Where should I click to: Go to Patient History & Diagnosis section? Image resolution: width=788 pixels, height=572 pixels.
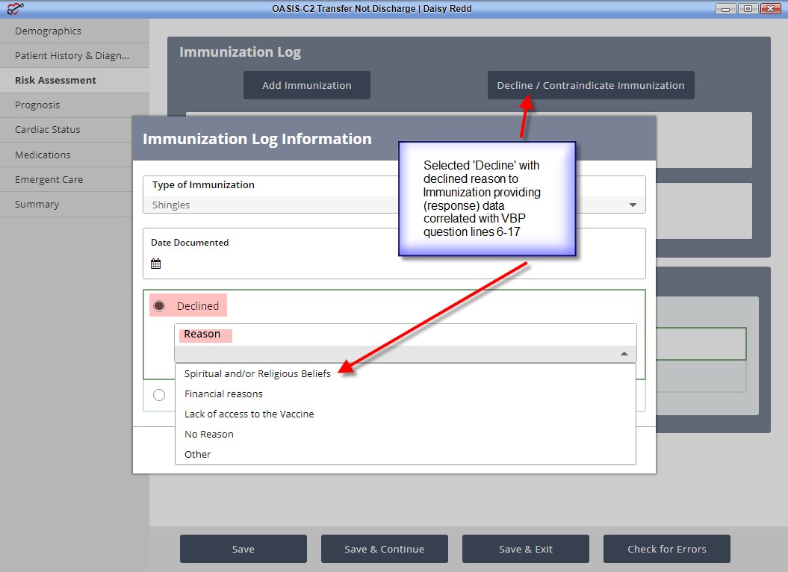[x=72, y=55]
